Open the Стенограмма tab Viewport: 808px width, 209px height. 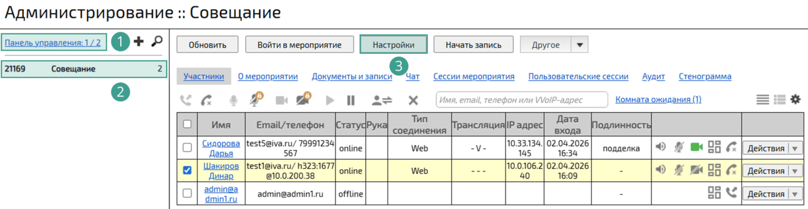[705, 76]
